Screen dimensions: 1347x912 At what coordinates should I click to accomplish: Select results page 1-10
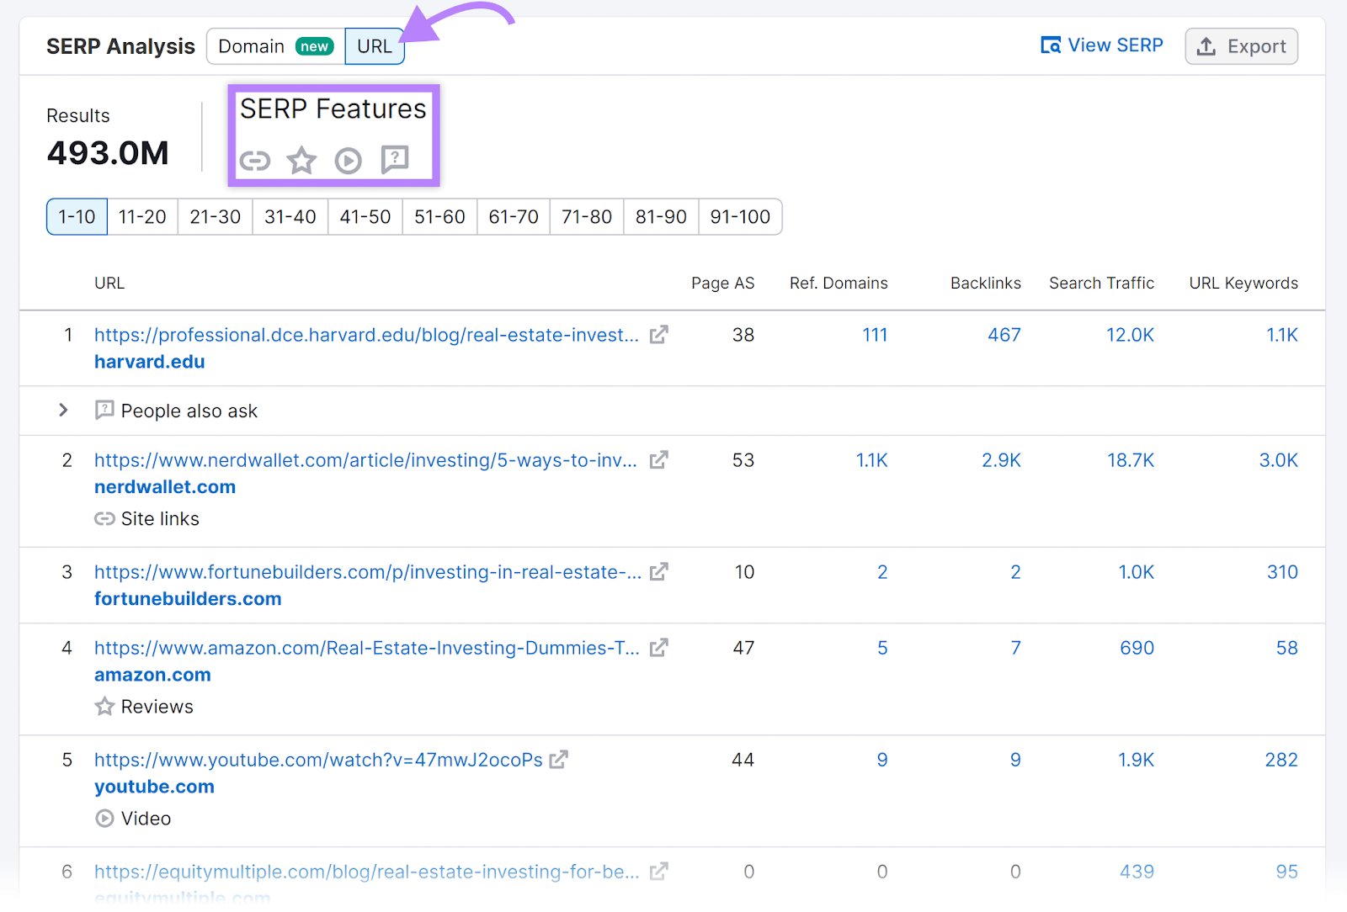tap(77, 217)
